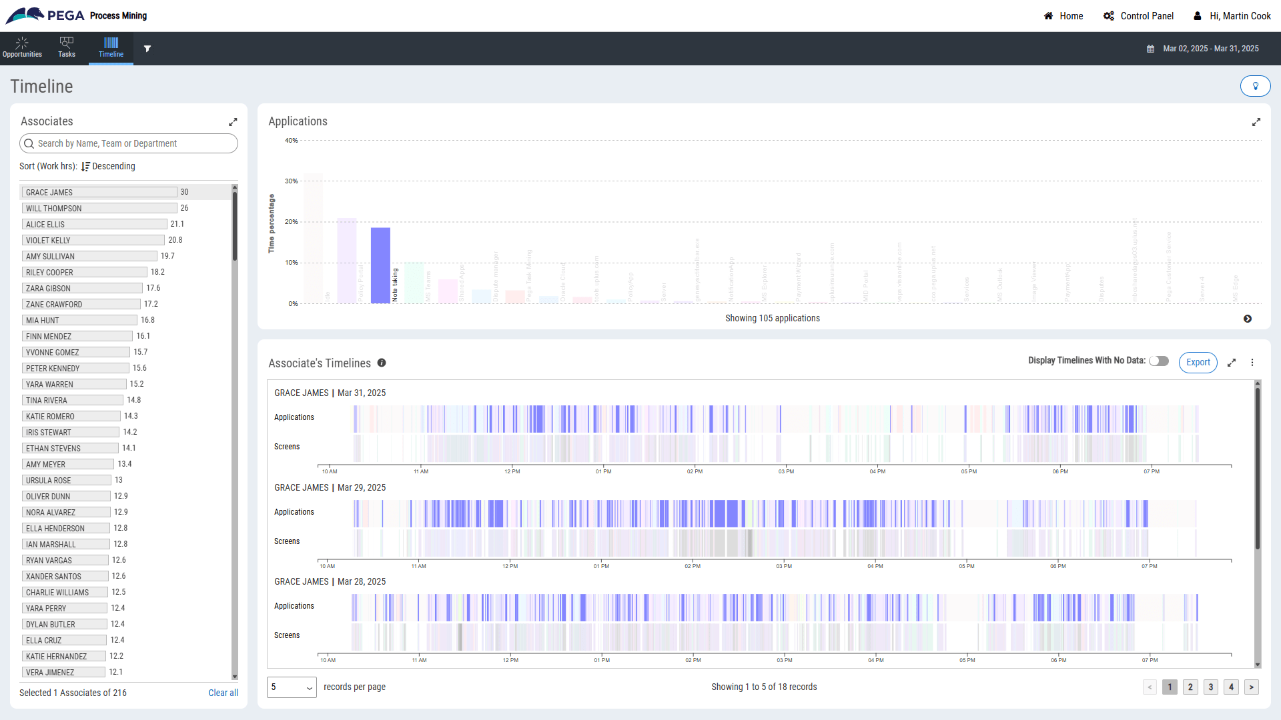Open the timelines three-dot menu

tap(1252, 363)
